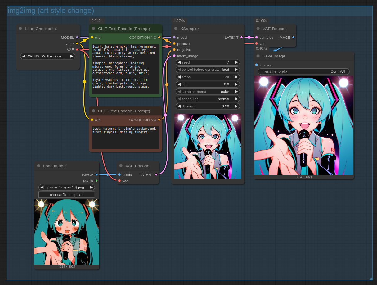This screenshot has height=285, width=377.
Task: Click the negative prompt text box
Action: 125,137
